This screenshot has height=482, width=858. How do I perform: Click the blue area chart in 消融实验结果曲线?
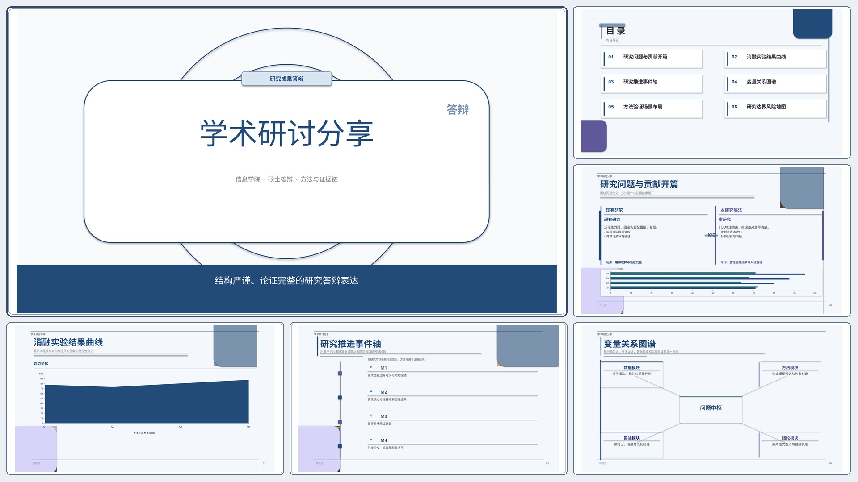click(x=147, y=401)
